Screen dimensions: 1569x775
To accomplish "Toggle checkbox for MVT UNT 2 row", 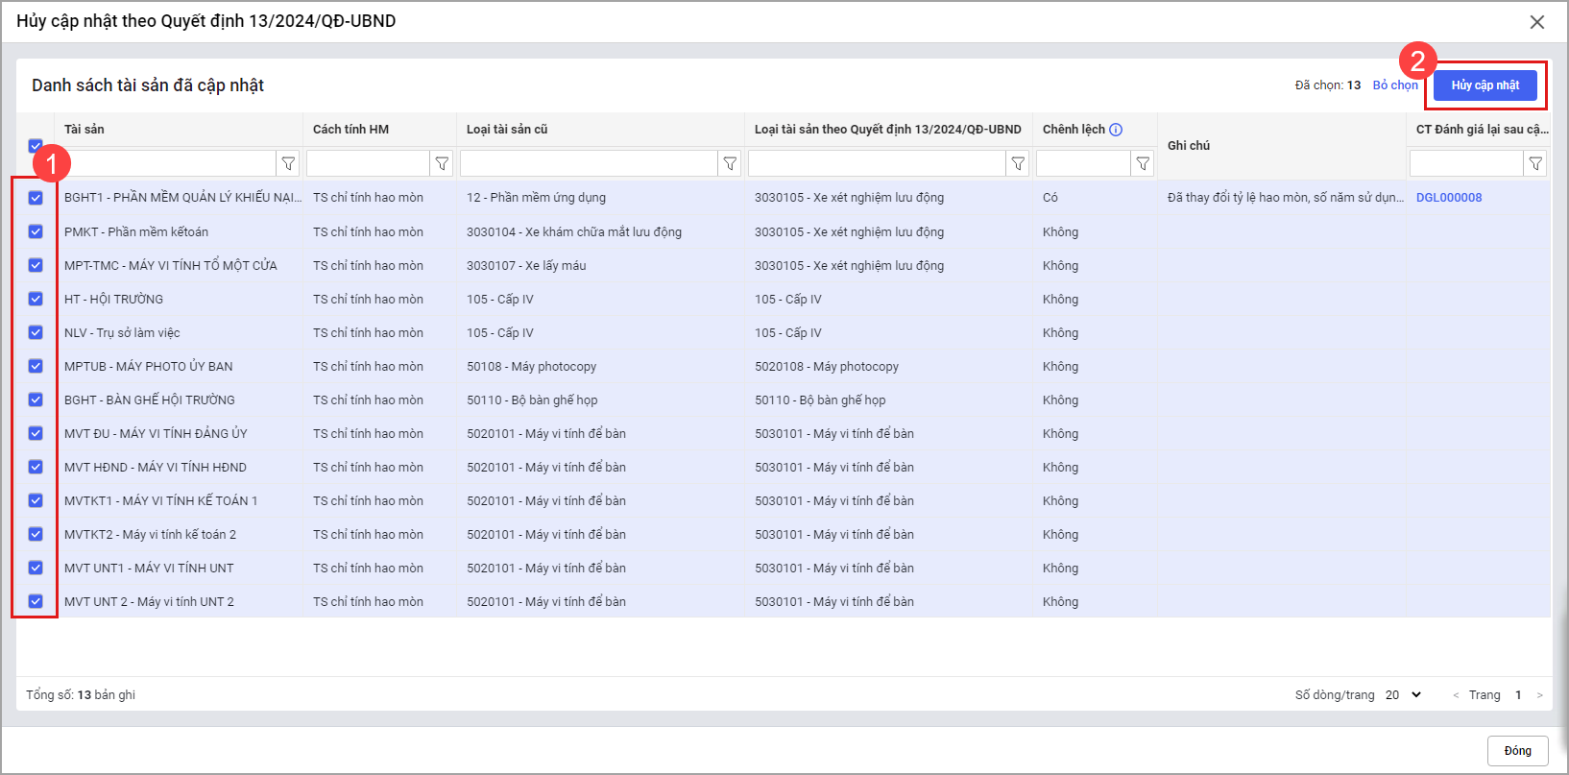I will click(36, 601).
